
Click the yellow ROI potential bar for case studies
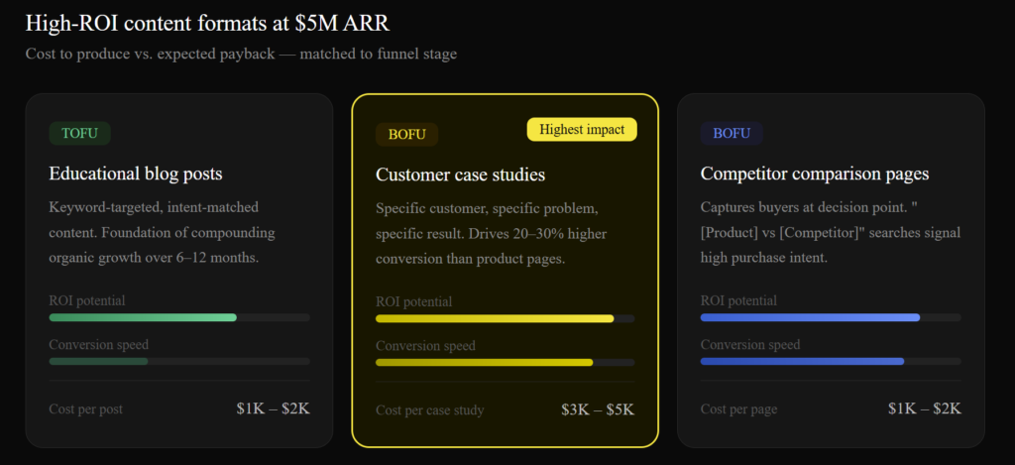point(505,318)
